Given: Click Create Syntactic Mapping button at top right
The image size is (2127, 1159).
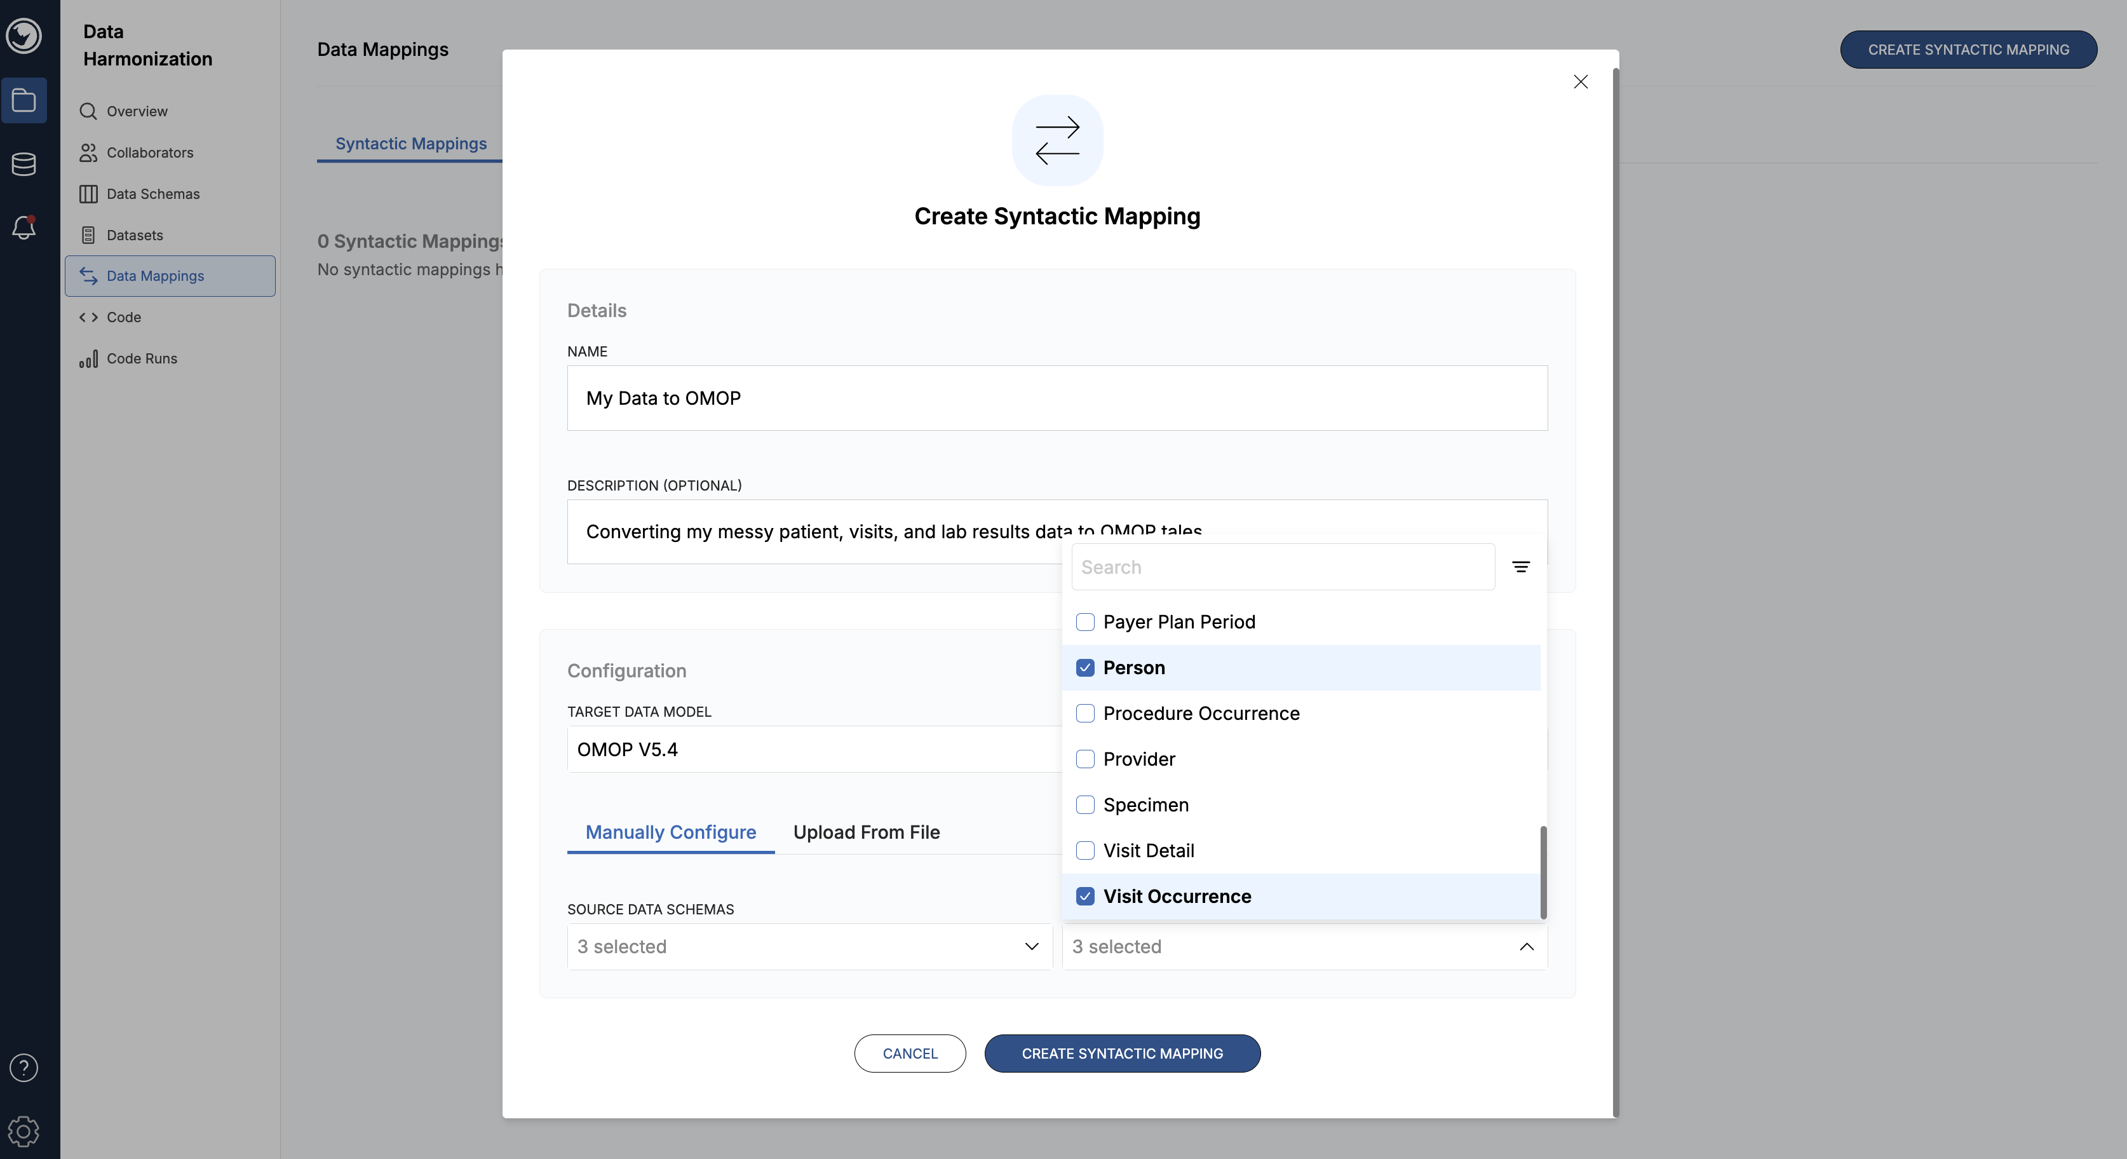Looking at the screenshot, I should click(x=1968, y=50).
